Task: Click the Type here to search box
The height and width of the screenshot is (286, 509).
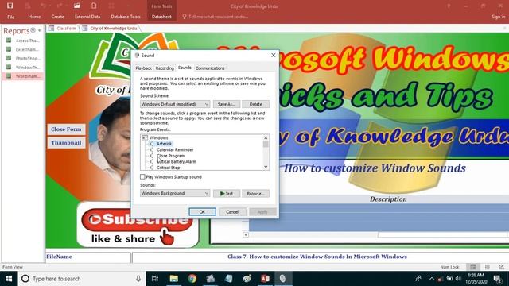Action: (x=82, y=279)
